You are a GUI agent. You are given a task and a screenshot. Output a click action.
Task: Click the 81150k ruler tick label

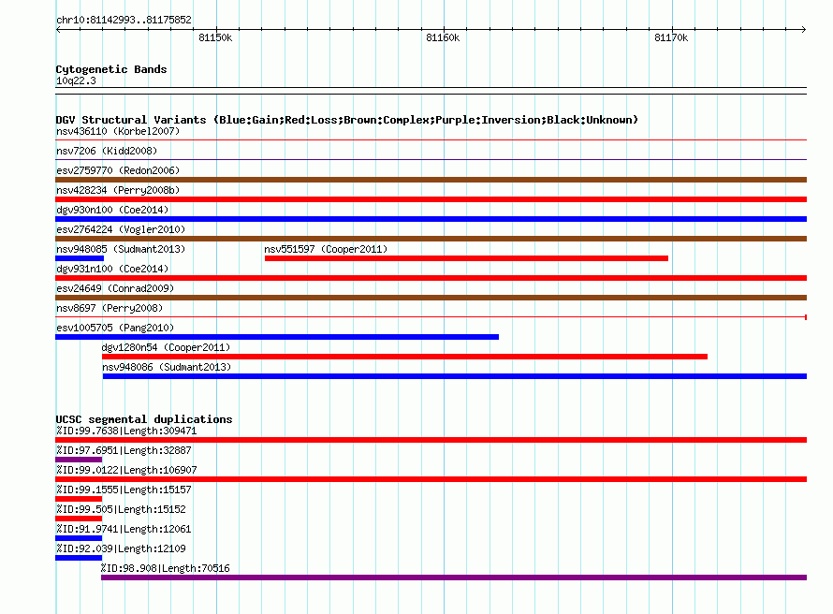click(215, 37)
